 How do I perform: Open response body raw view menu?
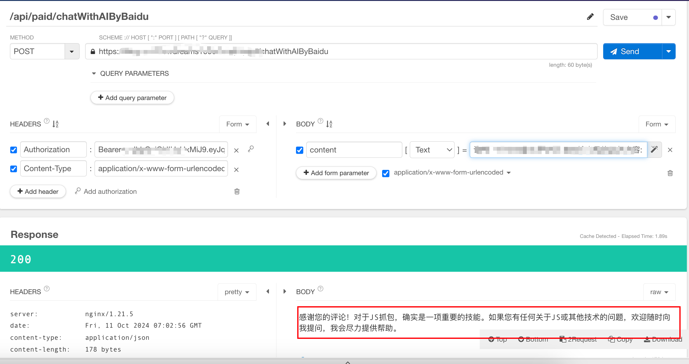(659, 292)
